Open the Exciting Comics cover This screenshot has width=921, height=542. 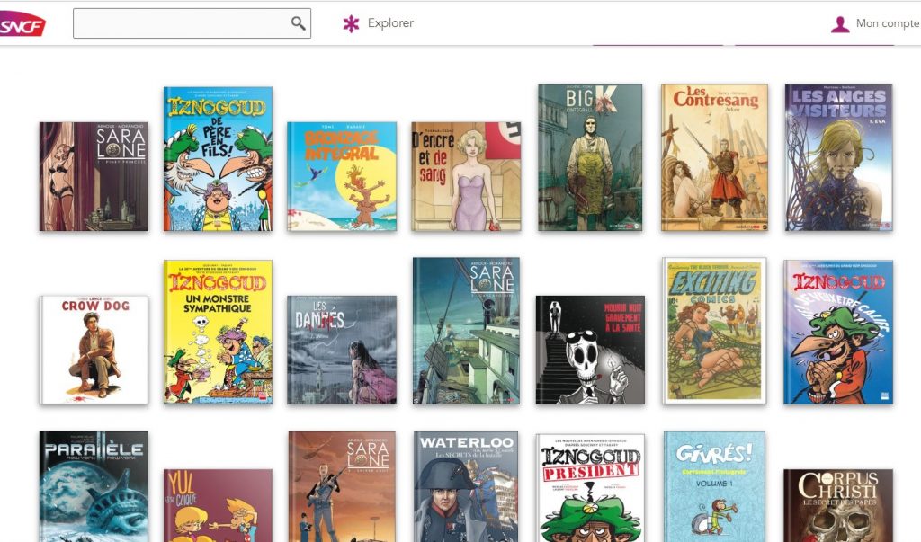pyautogui.click(x=714, y=331)
